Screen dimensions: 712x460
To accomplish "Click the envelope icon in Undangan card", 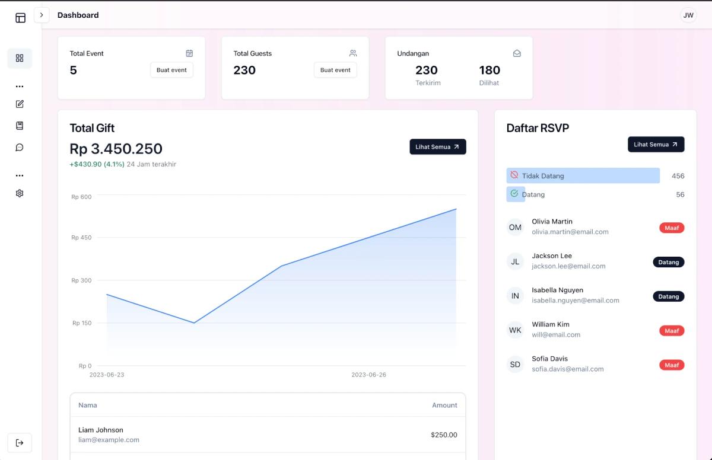I will [x=517, y=53].
